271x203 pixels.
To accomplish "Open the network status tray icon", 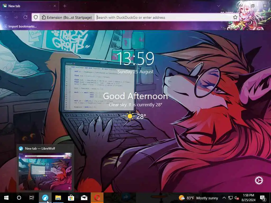I will pos(231,198).
